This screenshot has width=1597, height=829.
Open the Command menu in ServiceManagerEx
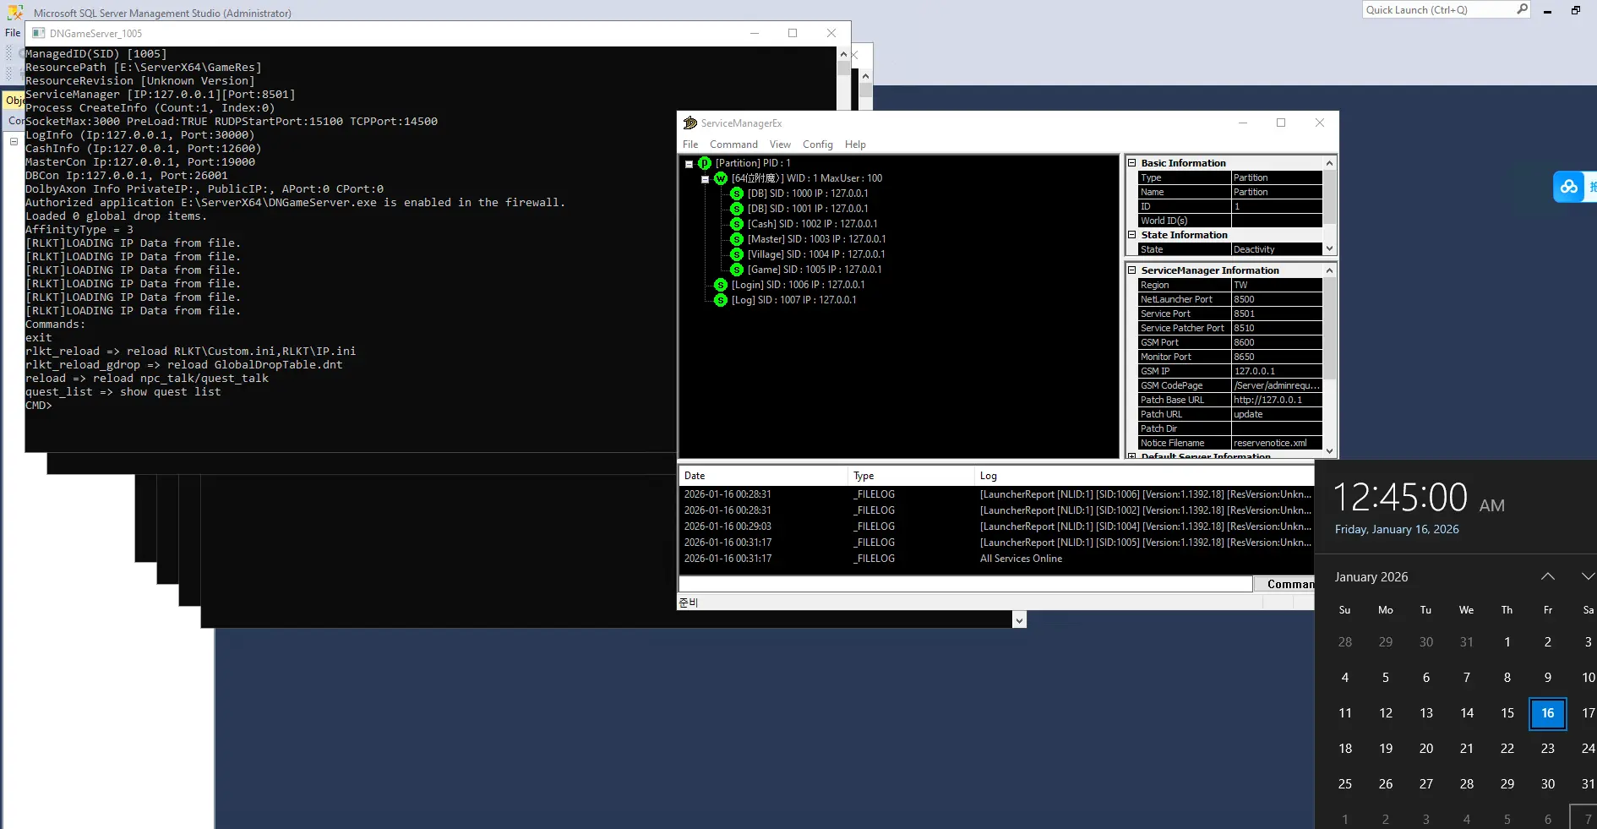733,145
